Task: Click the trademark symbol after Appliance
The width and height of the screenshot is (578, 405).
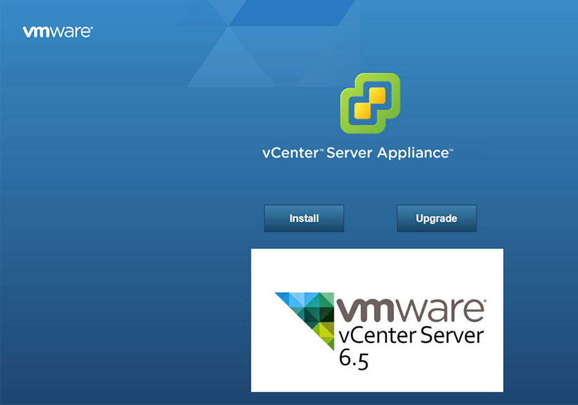Action: pos(453,148)
